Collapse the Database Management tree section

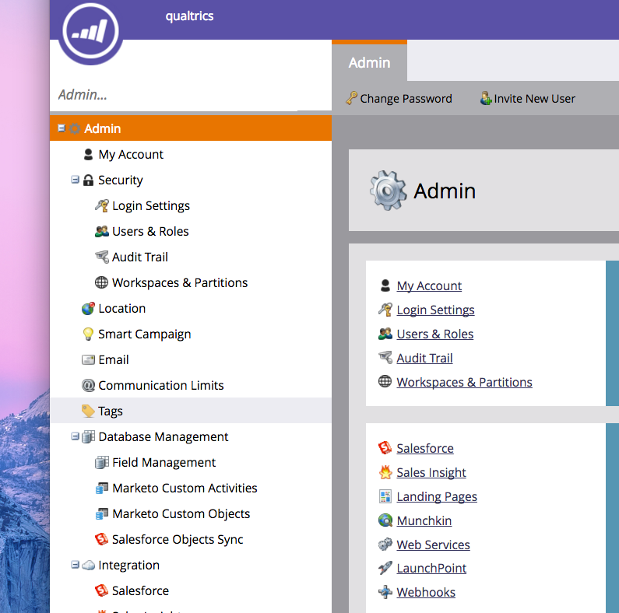click(75, 436)
